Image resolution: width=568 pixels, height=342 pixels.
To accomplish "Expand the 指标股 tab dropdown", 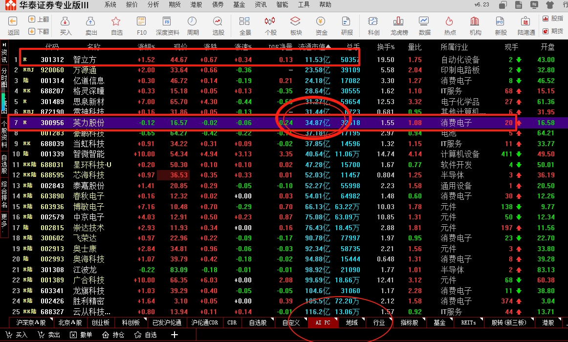I will (x=423, y=320).
